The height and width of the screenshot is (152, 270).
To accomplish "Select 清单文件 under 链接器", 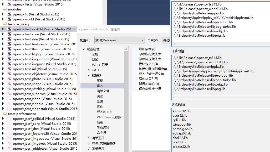I will coord(103,91).
